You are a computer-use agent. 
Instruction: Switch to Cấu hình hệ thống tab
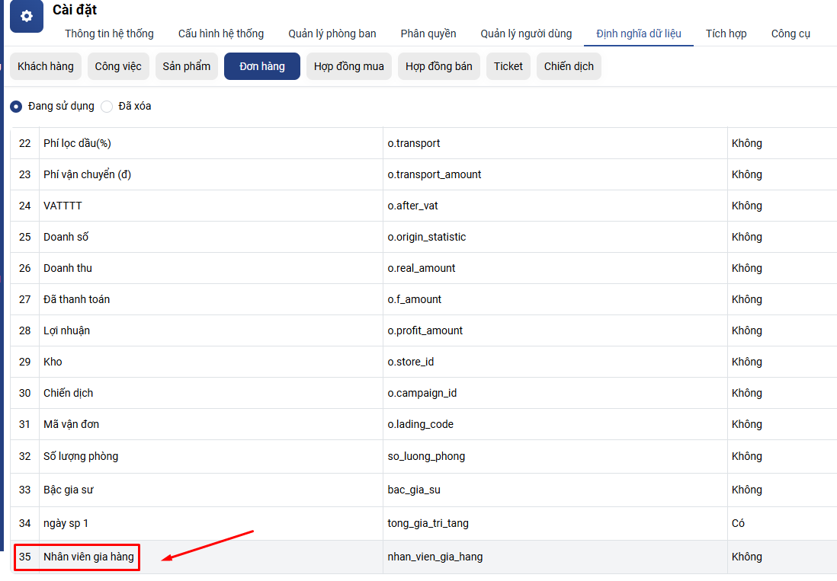221,34
